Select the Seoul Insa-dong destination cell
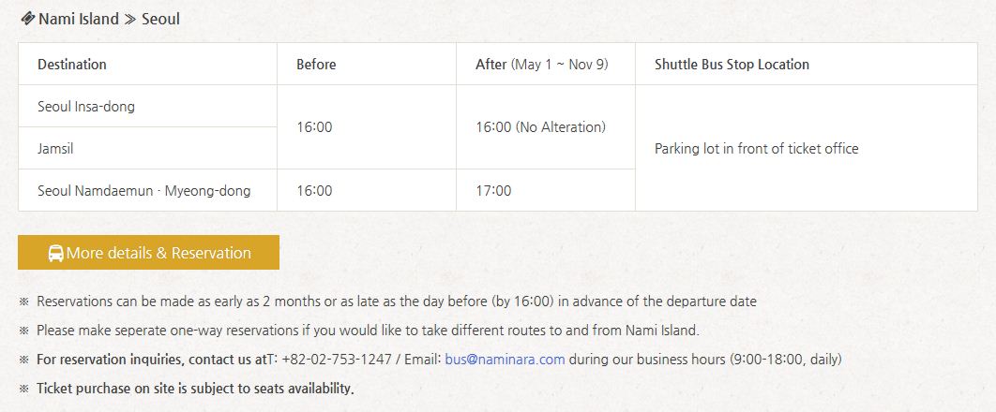 (86, 107)
